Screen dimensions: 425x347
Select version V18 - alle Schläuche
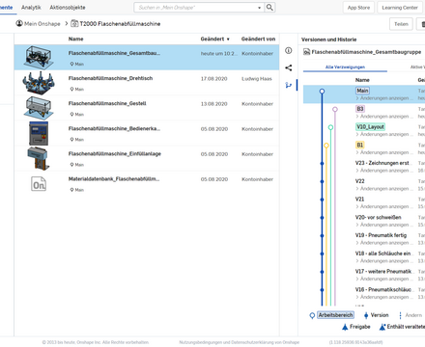click(x=382, y=254)
